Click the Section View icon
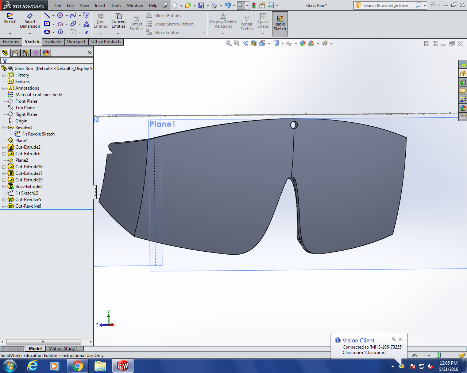Image resolution: width=467 pixels, height=373 pixels. 254,44
